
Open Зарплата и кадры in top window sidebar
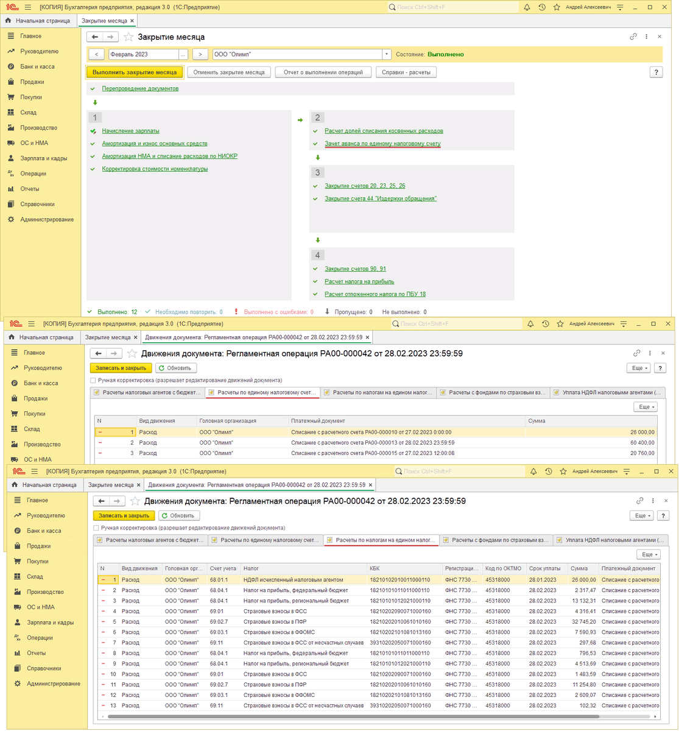(43, 158)
